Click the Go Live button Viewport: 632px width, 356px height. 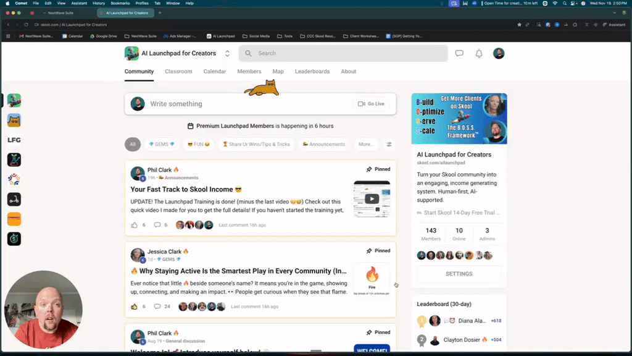pos(371,104)
